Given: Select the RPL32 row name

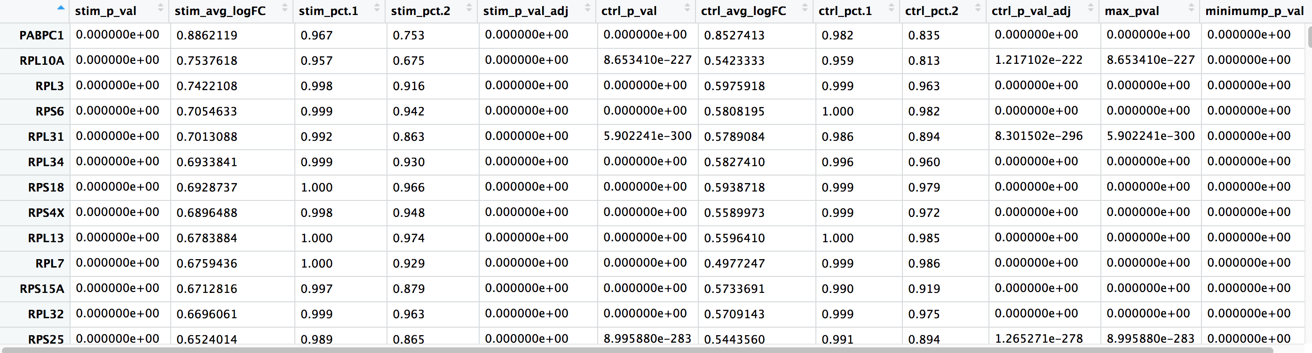Looking at the screenshot, I should (x=46, y=315).
